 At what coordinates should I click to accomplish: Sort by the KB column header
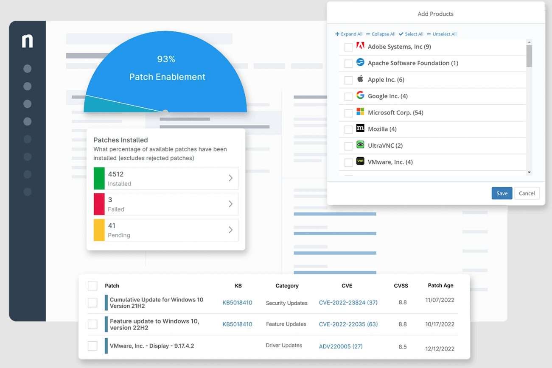click(x=238, y=286)
